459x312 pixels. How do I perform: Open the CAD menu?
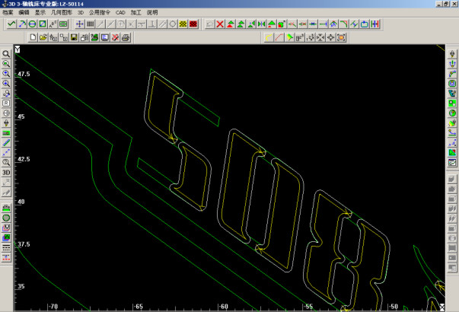(120, 13)
